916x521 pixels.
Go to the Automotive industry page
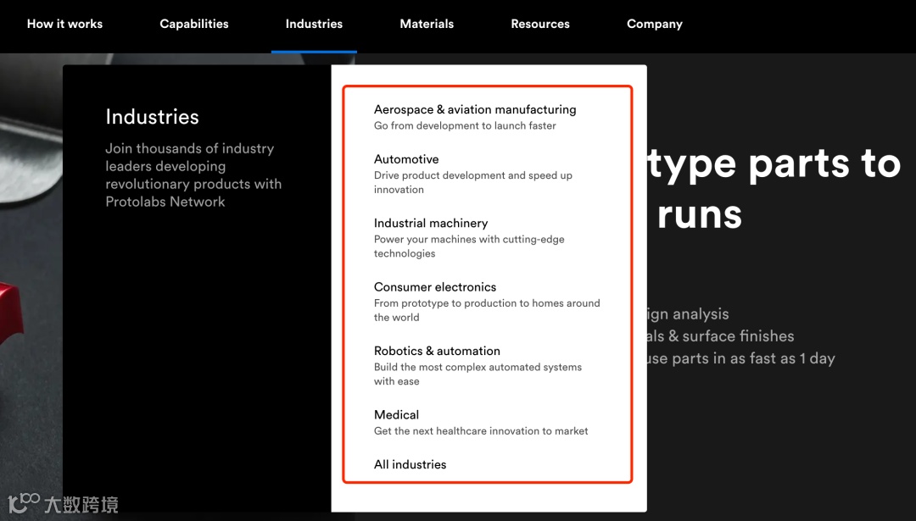point(406,159)
